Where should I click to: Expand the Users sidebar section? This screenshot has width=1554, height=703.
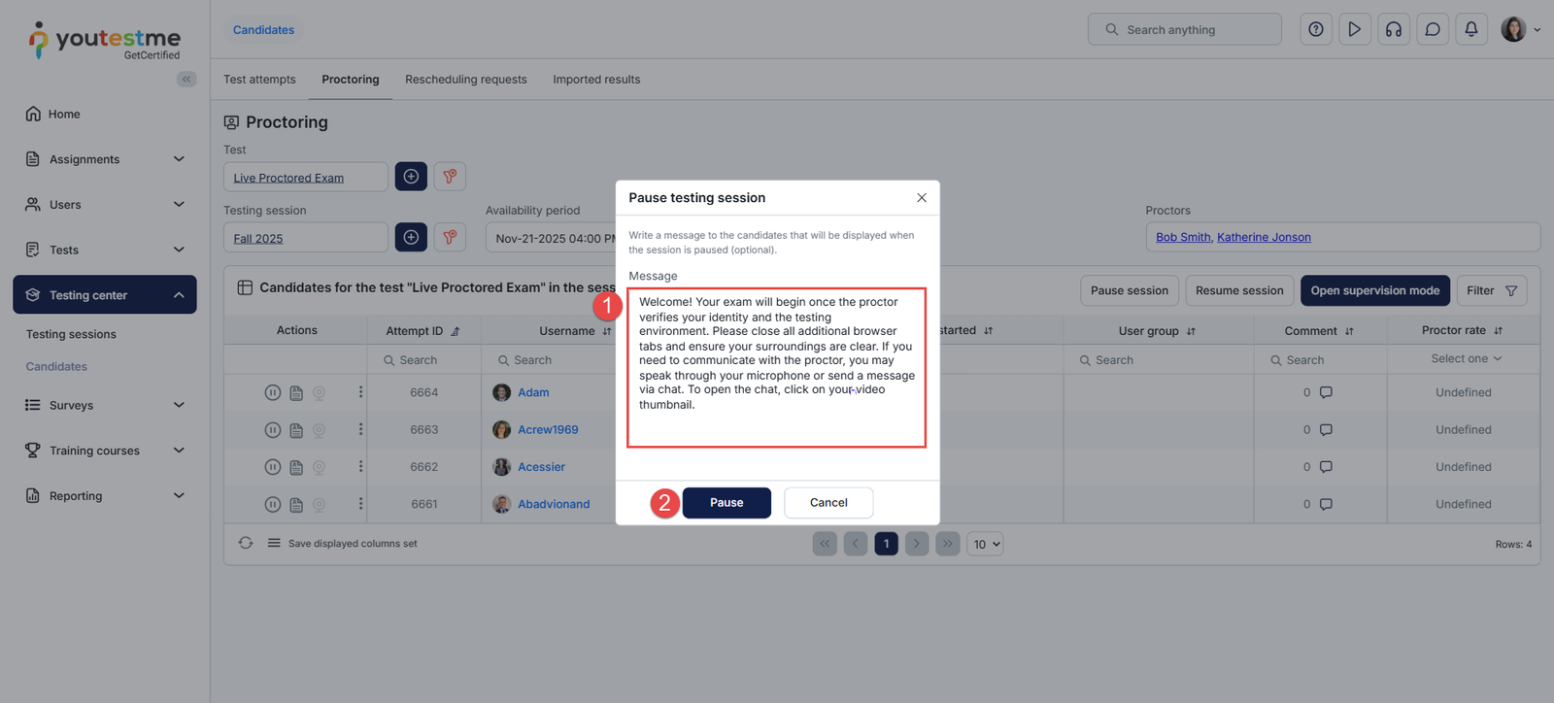point(105,205)
